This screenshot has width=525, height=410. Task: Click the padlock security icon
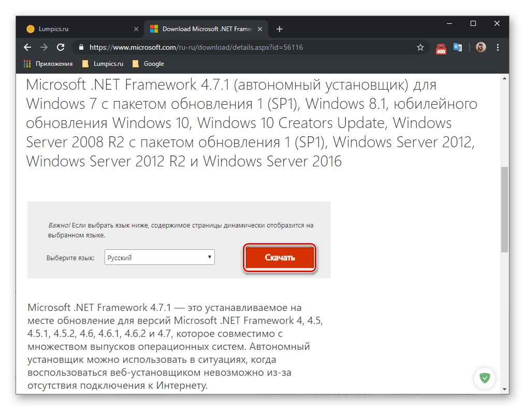pos(81,47)
